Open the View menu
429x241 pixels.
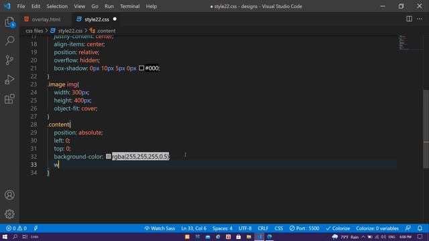(79, 6)
